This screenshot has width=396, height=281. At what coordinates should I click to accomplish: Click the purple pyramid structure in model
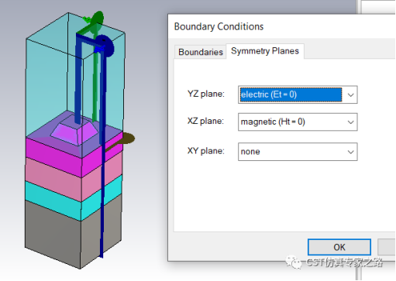coord(74,131)
